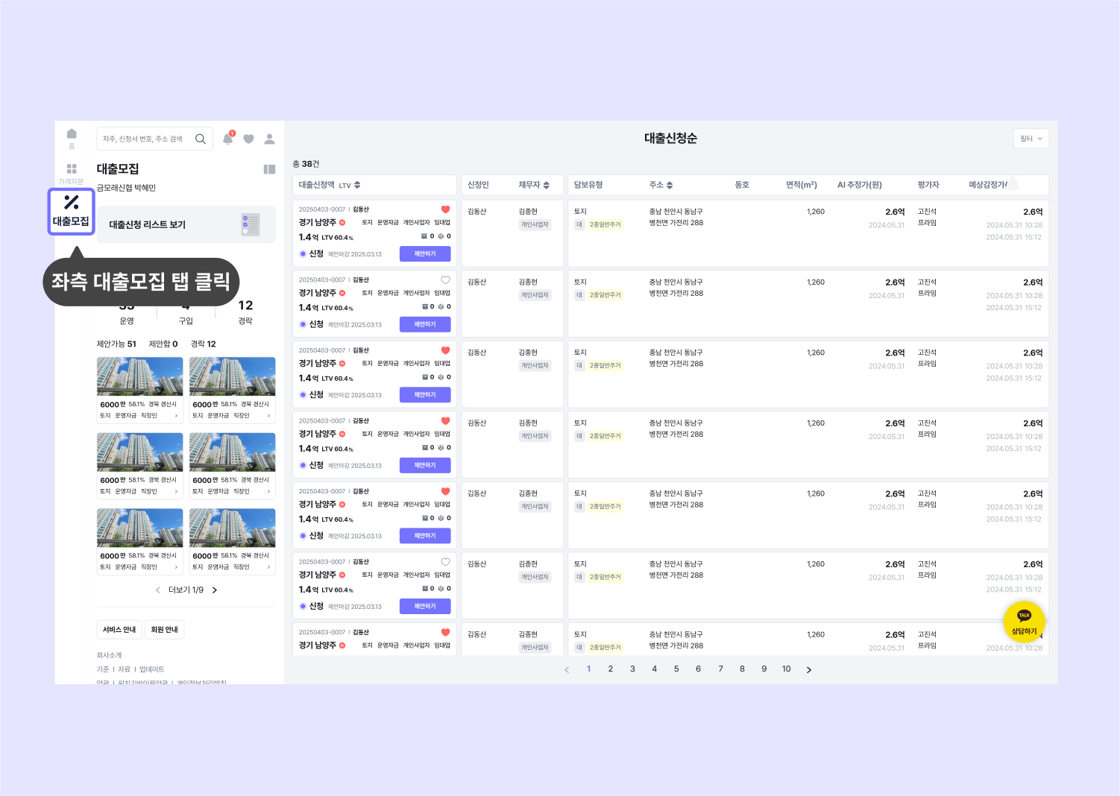The width and height of the screenshot is (1120, 796).
Task: Unfavorite the first loan card's red heart
Action: (x=445, y=209)
